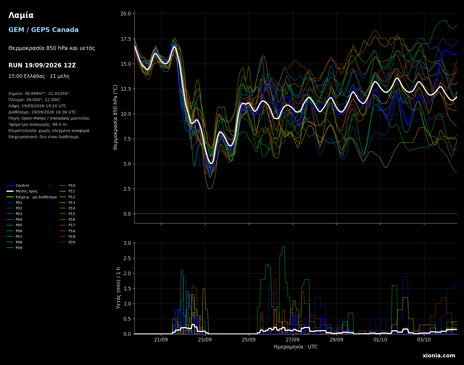Viewport: 464px width, 365px height.
Task: Click the Ημερομηνία · UTC axis label
Action: 296,347
